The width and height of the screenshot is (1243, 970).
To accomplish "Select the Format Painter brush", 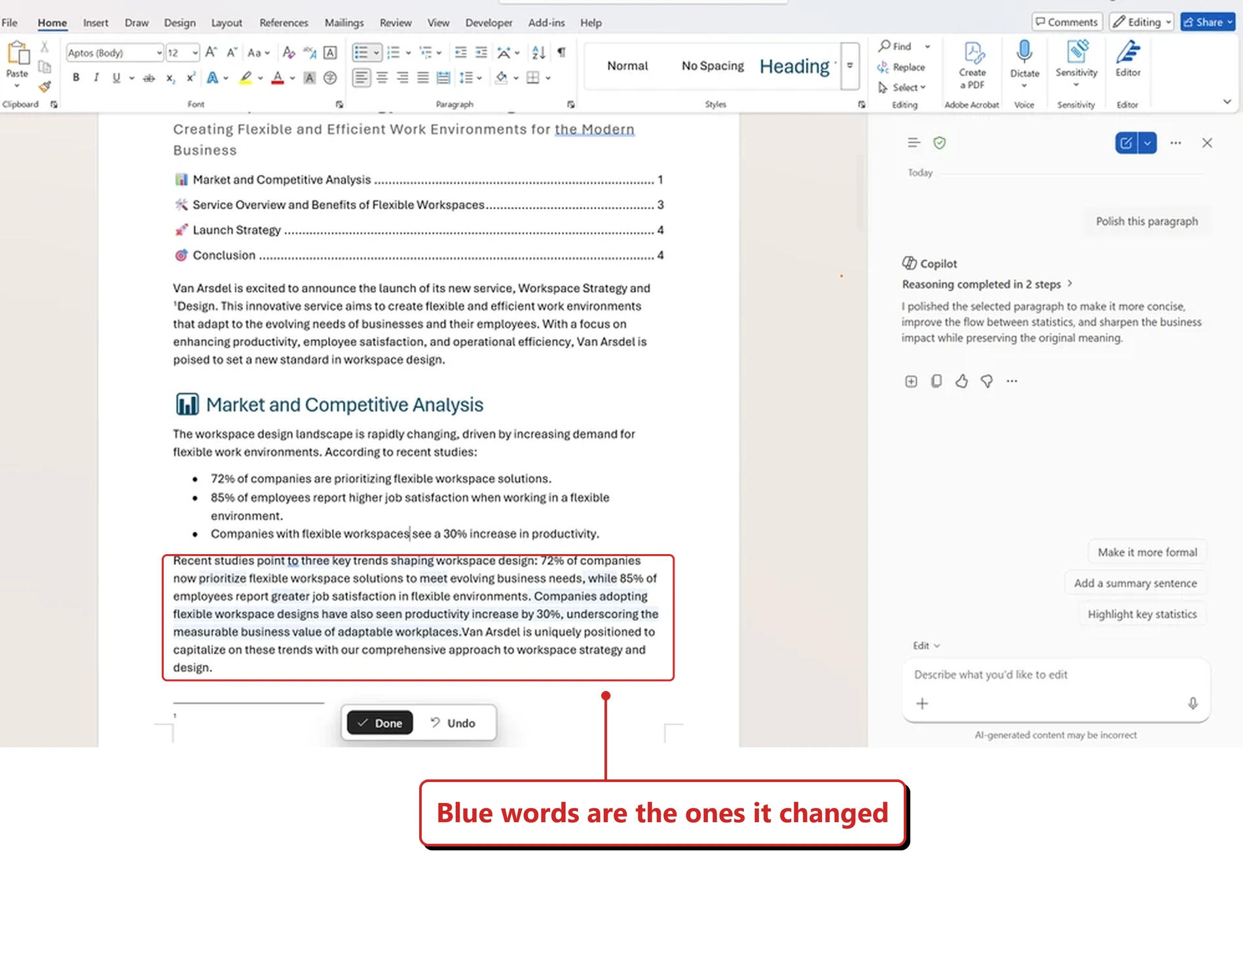I will coord(45,86).
